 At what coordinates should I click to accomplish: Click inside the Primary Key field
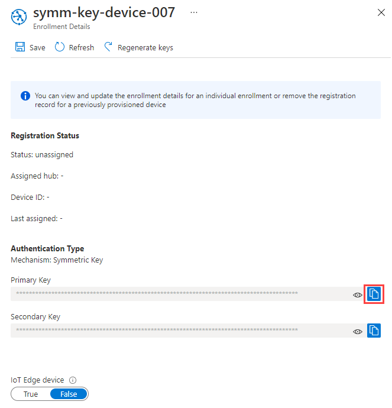pyautogui.click(x=177, y=294)
